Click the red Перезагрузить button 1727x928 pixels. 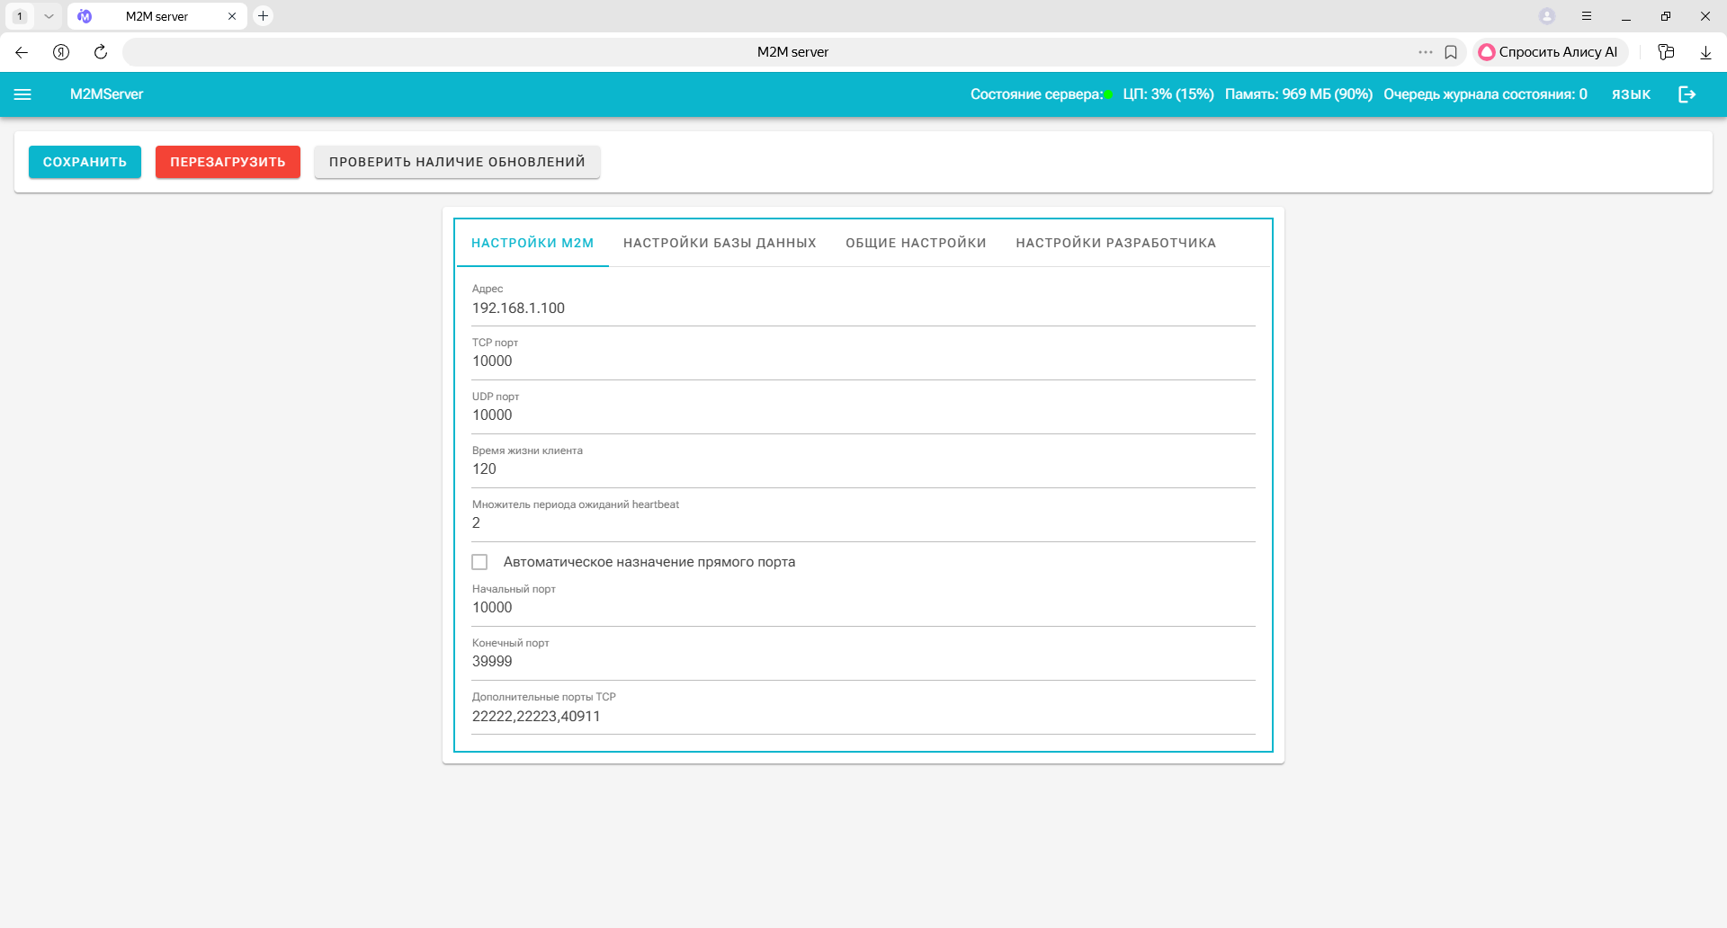[x=228, y=162]
